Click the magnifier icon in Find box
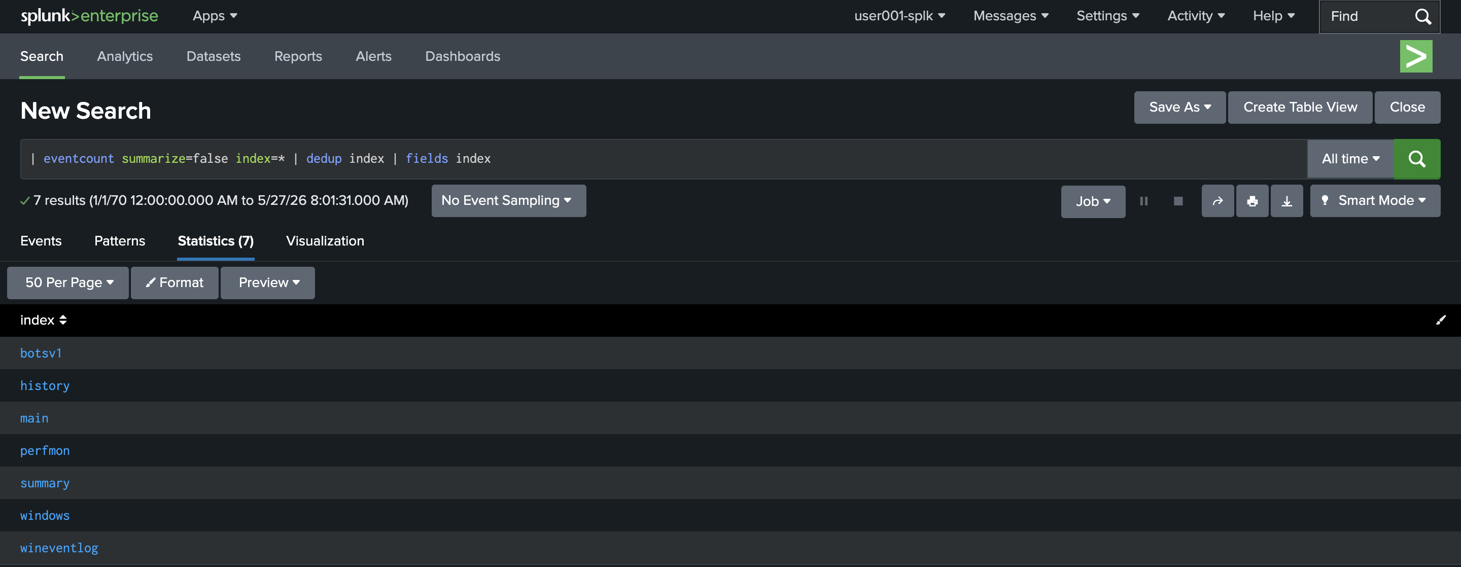This screenshot has height=567, width=1461. [x=1422, y=16]
